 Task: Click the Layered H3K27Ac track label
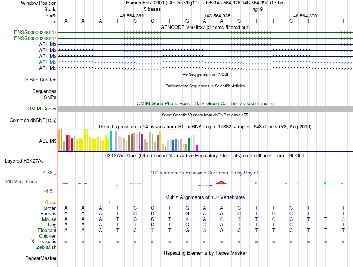point(24,161)
